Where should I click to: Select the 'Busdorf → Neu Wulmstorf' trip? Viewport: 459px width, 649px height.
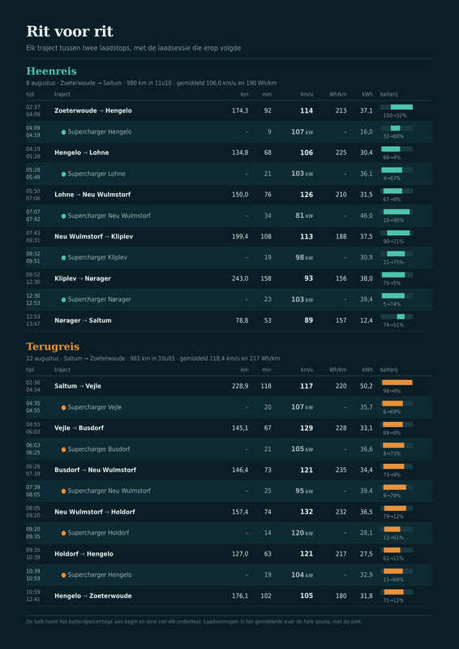[229, 470]
